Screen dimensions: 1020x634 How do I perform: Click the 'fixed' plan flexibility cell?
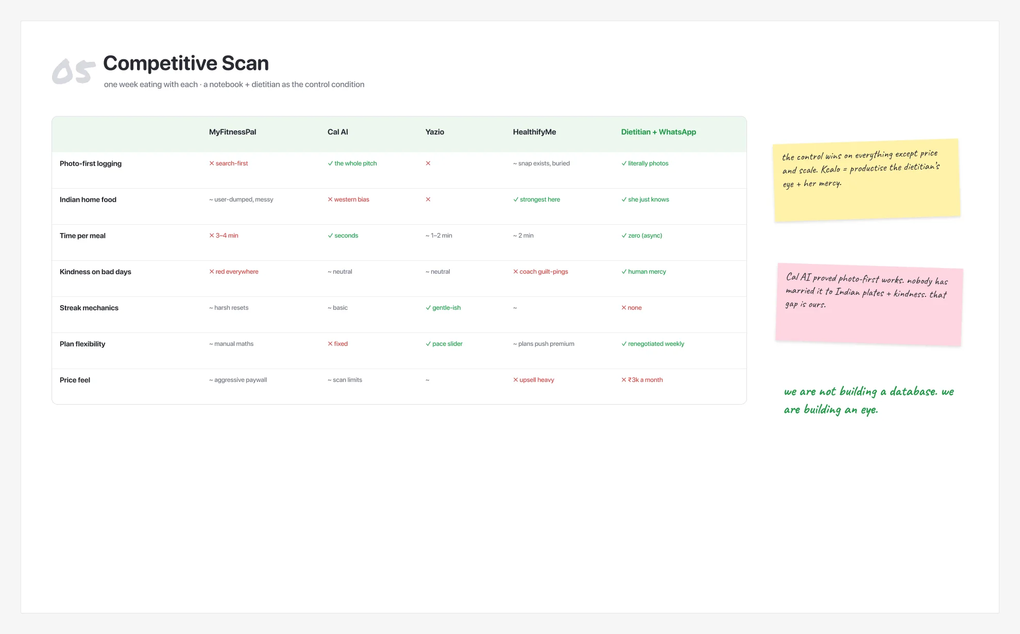[337, 344]
